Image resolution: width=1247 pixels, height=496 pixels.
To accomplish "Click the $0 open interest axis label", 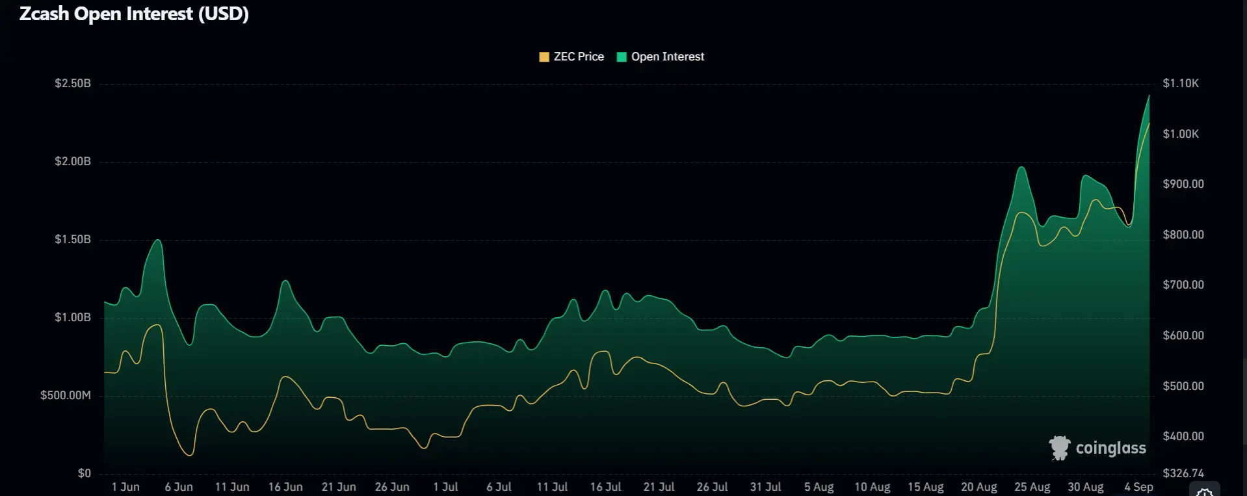I will [85, 473].
